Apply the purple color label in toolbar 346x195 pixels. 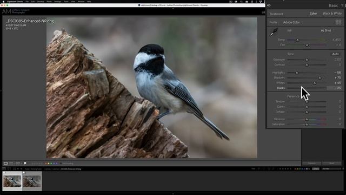[x=56, y=164]
